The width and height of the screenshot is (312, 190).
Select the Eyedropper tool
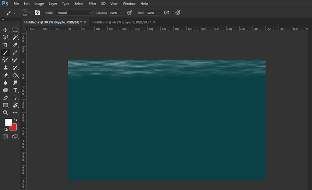pyautogui.click(x=15, y=45)
